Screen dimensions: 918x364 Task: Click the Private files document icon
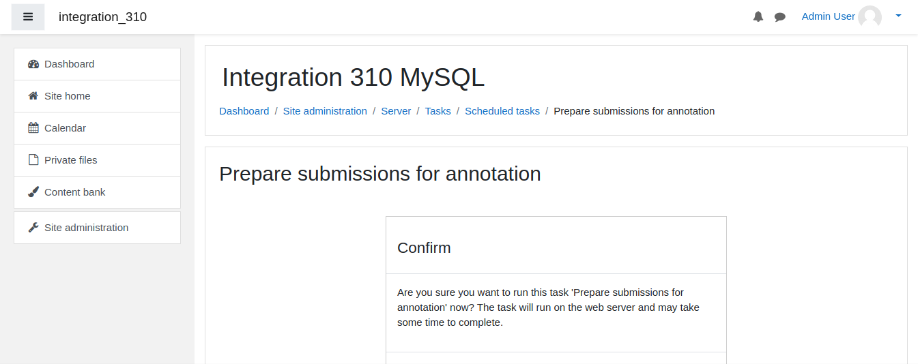click(x=33, y=160)
